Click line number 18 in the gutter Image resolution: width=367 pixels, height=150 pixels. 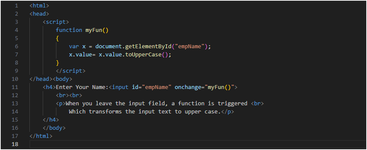pyautogui.click(x=15, y=144)
